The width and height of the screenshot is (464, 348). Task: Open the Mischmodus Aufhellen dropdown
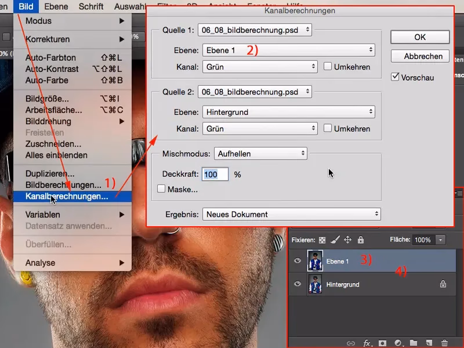(260, 154)
